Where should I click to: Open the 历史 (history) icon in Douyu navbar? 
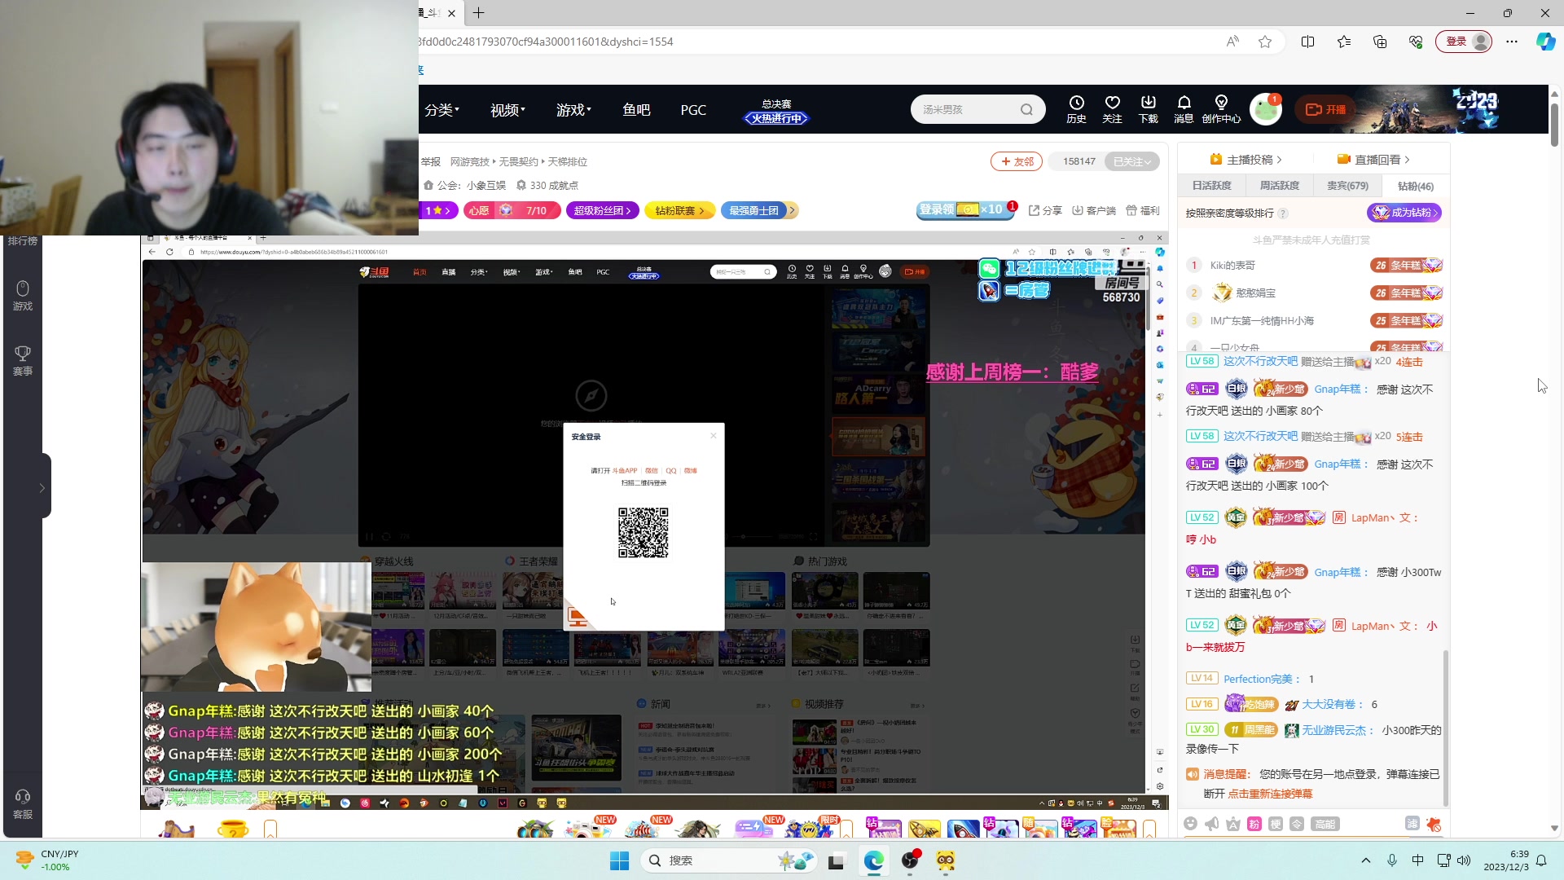coord(1076,108)
